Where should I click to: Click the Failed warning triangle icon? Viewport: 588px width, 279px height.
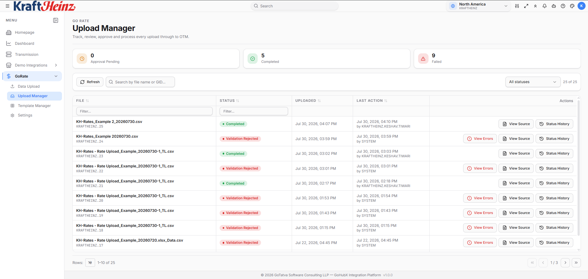pos(423,59)
